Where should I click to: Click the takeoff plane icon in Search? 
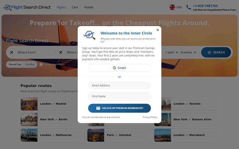[x=209, y=52]
